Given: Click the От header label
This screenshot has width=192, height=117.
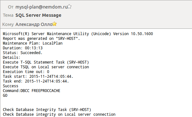Looking at the screenshot, I should point(11,7).
